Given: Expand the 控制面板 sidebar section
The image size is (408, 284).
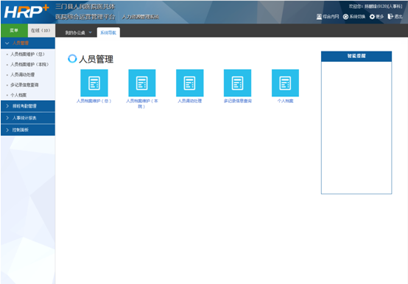Looking at the screenshot, I should [28, 130].
